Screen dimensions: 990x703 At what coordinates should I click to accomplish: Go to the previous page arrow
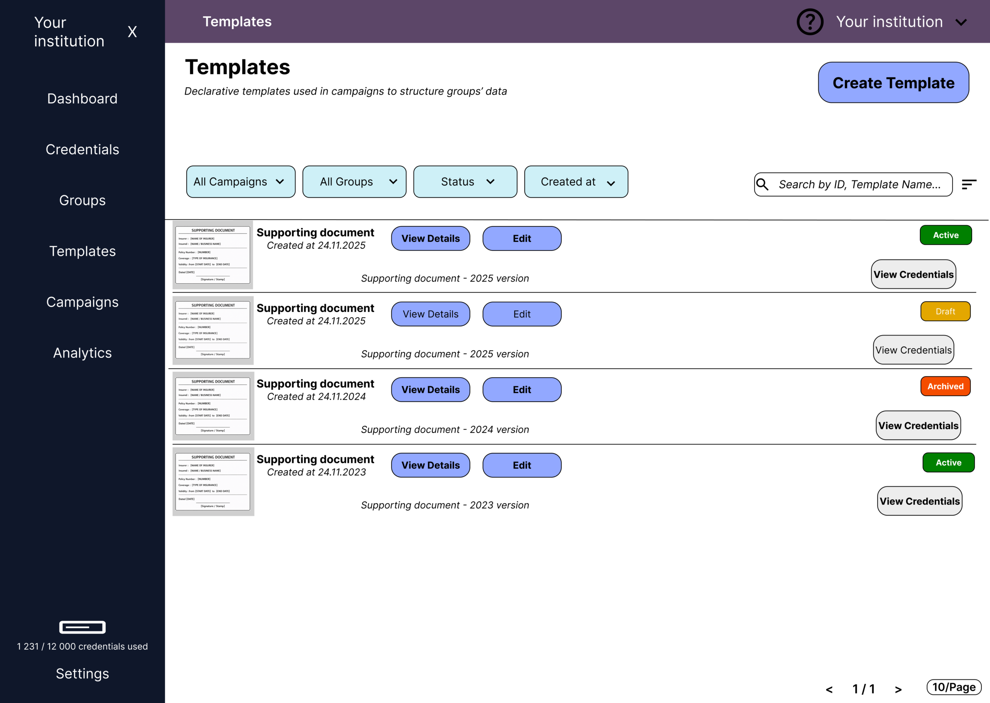(829, 689)
